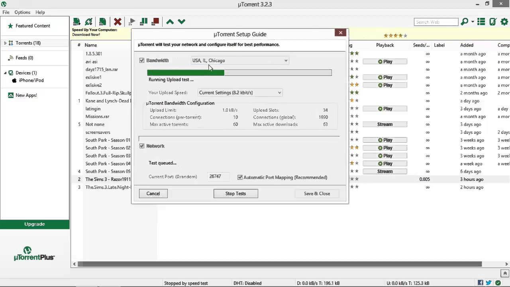Click the Label column header
This screenshot has width=510, height=287.
click(439, 45)
